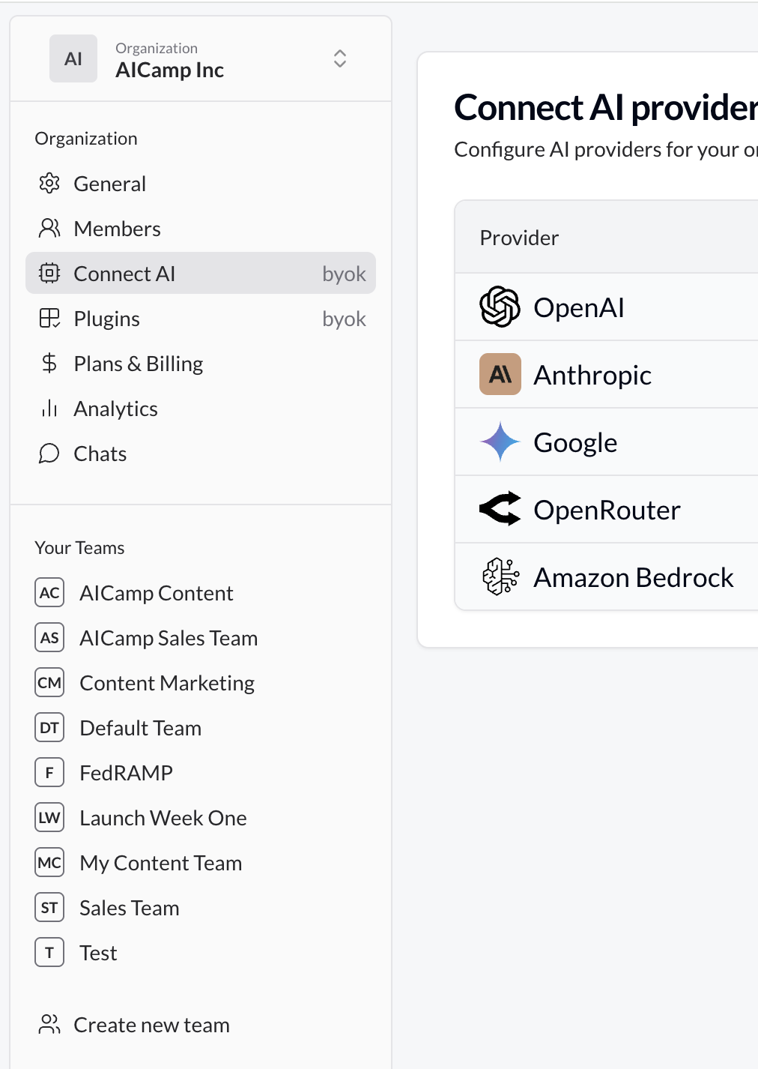Click the LW team badge icon
The width and height of the screenshot is (758, 1069).
point(49,817)
